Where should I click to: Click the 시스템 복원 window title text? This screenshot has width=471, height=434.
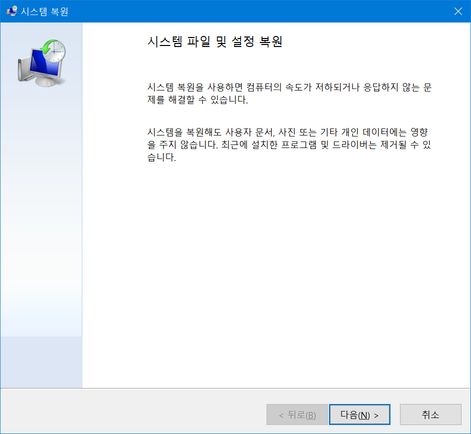coord(44,11)
